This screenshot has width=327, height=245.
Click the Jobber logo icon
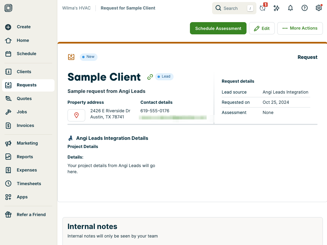9,8
